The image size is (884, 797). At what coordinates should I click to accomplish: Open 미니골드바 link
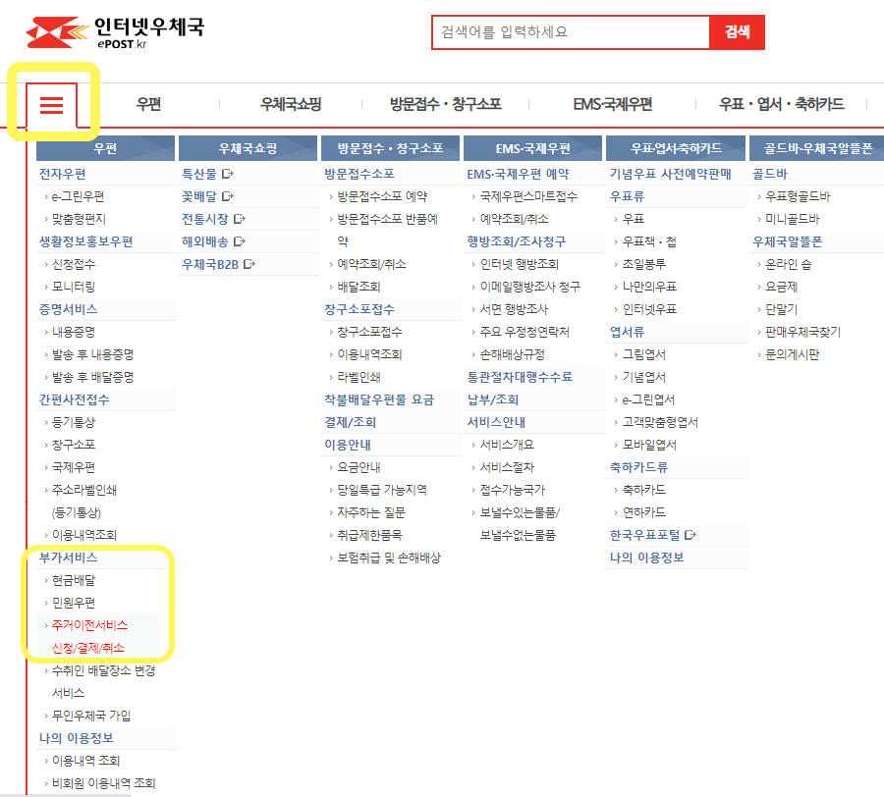point(792,219)
